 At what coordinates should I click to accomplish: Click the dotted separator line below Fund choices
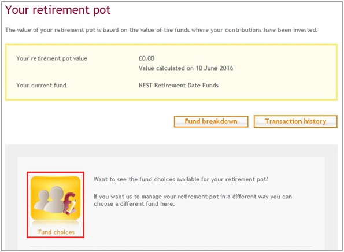click(x=171, y=246)
